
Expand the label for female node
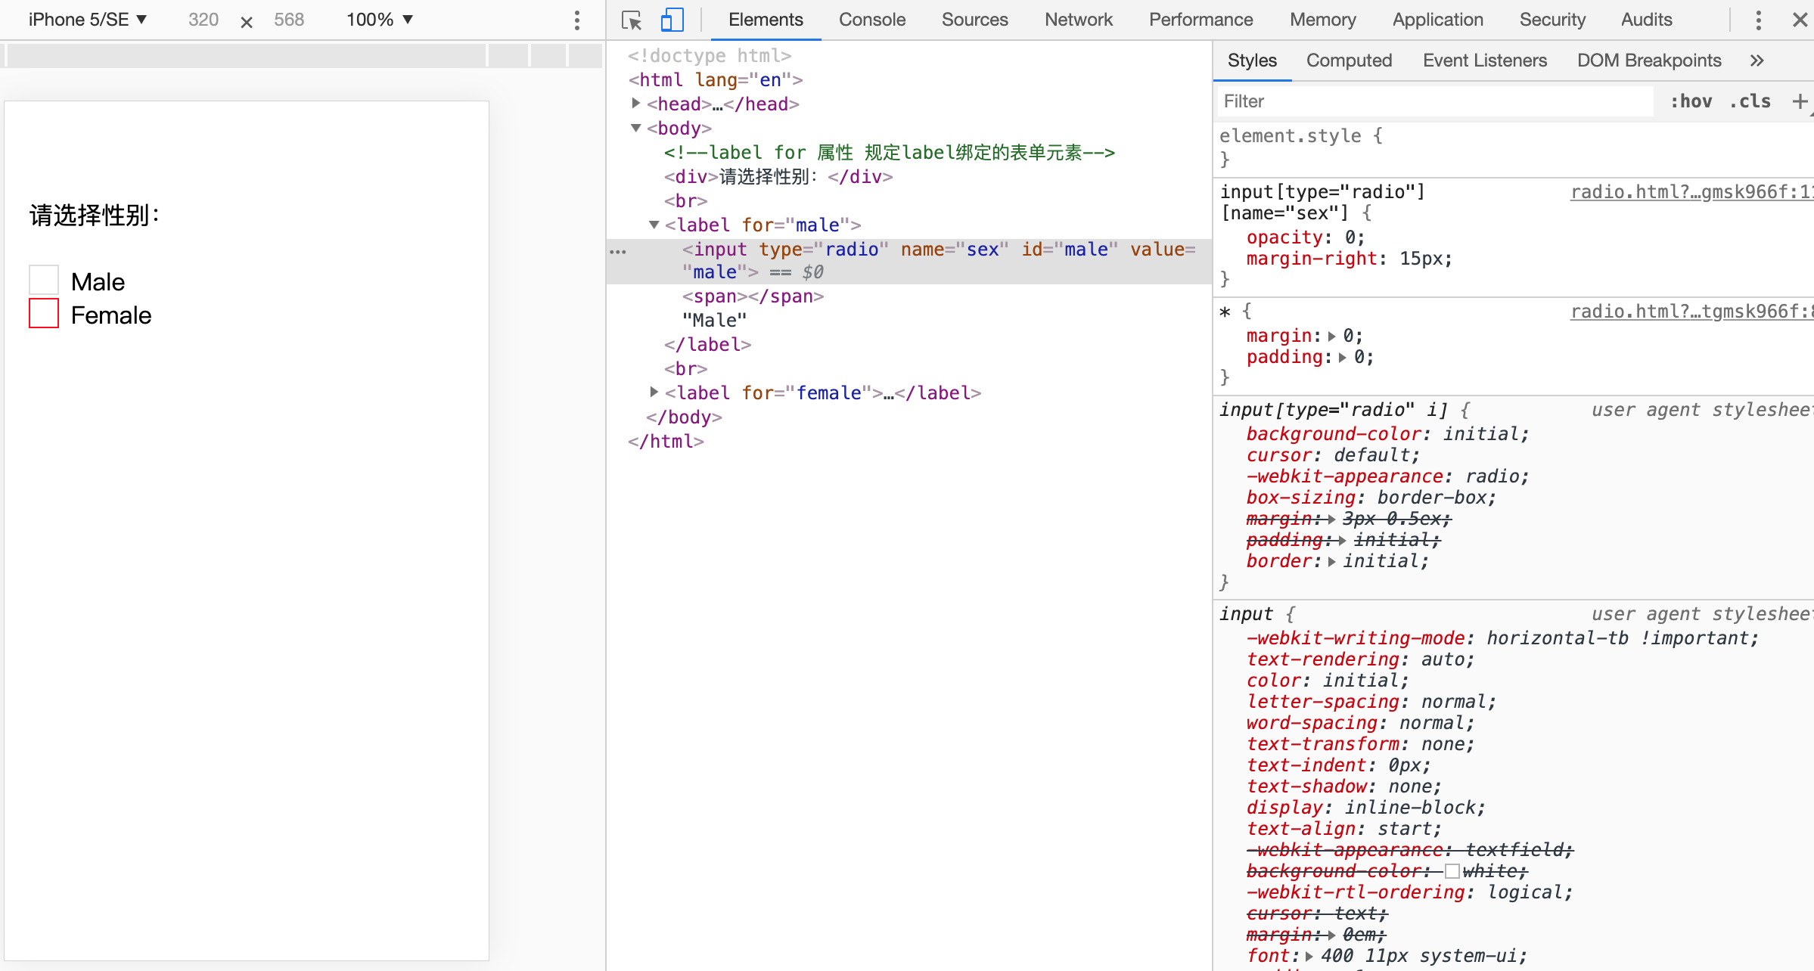click(x=654, y=392)
